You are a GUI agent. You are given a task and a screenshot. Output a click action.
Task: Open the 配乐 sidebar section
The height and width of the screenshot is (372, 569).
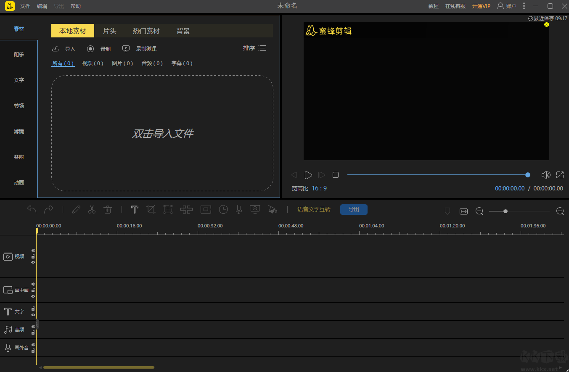[x=19, y=55]
